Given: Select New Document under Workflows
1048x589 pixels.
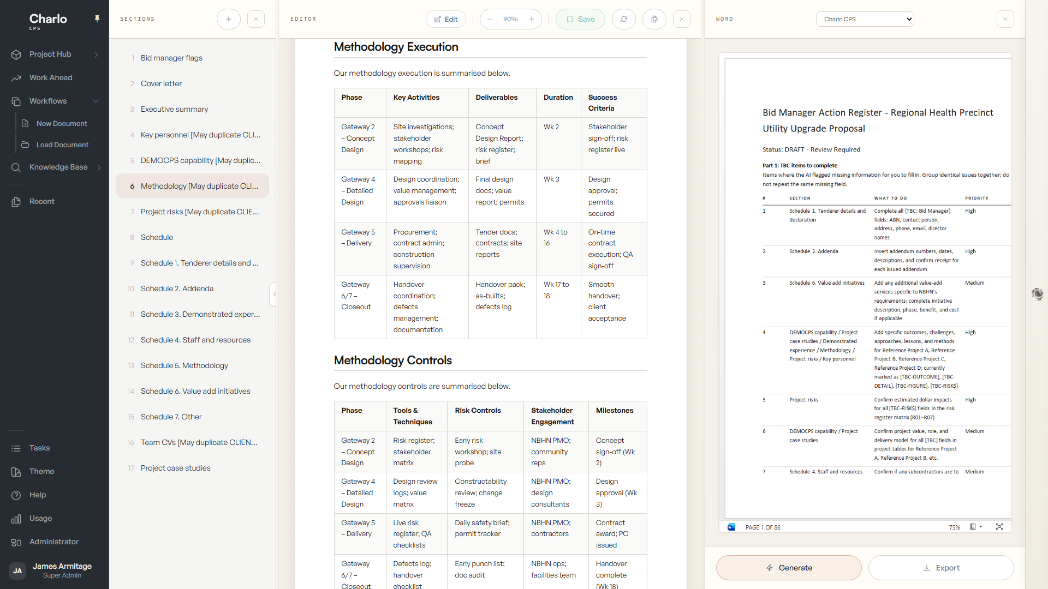Looking at the screenshot, I should (61, 123).
